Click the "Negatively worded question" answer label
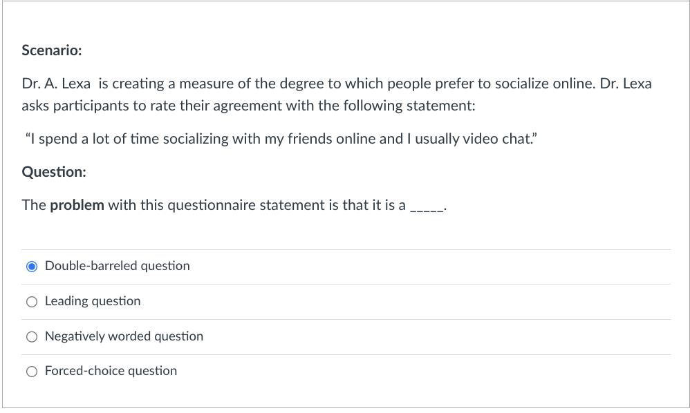Image resolution: width=690 pixels, height=413 pixels. (x=124, y=336)
